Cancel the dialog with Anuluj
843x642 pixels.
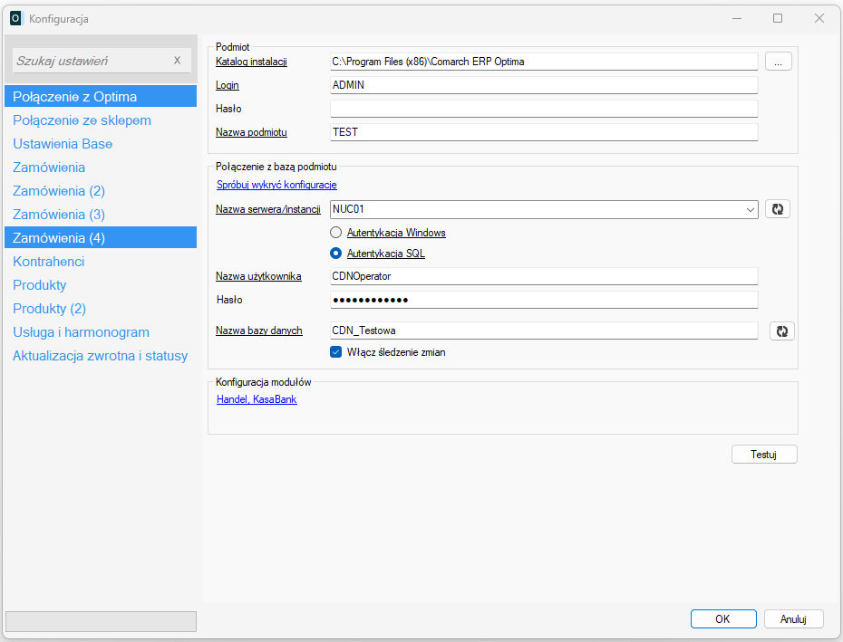point(791,619)
